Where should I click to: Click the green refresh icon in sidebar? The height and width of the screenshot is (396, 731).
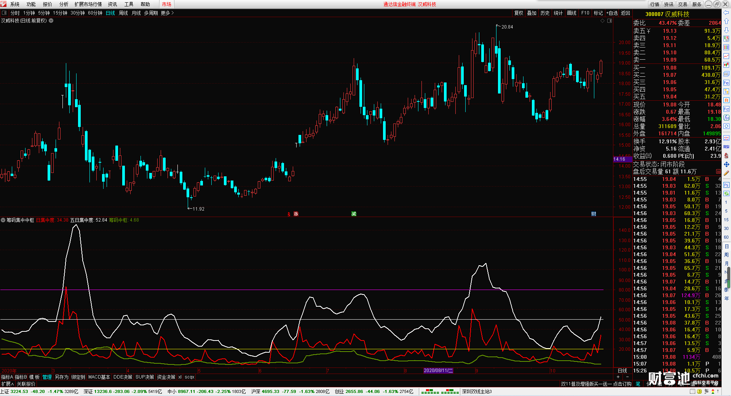[726, 193]
